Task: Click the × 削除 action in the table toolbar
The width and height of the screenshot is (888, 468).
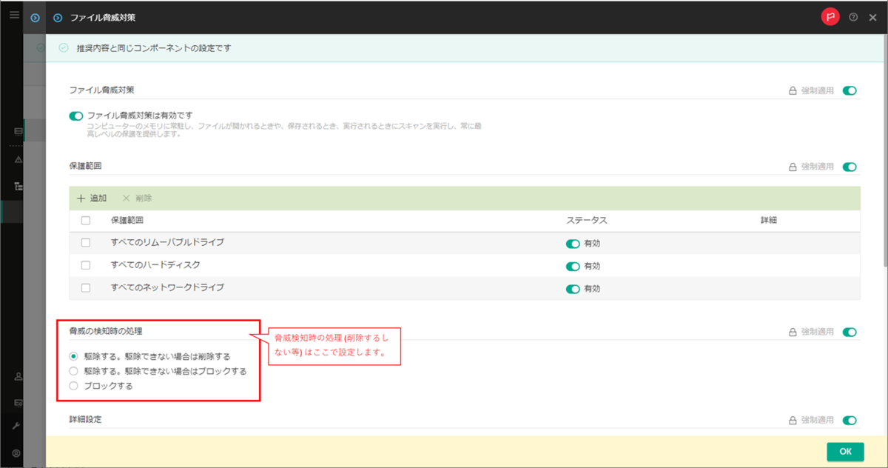Action: [135, 198]
